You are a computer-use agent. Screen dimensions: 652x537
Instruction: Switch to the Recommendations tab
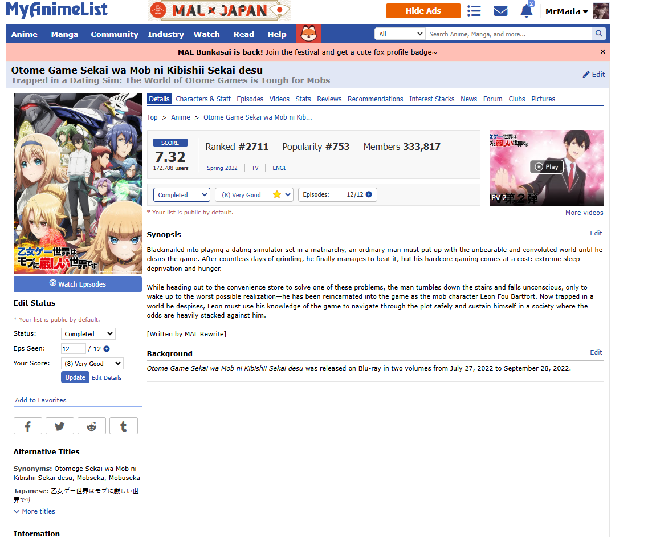point(376,99)
